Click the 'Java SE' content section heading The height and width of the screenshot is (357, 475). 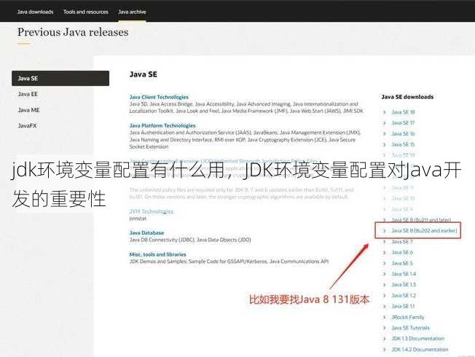(144, 74)
